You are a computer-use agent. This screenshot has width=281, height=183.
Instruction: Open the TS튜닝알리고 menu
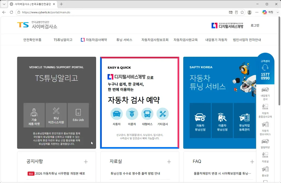pos(63,40)
